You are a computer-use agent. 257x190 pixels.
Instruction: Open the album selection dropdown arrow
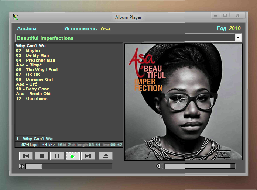pos(238,38)
